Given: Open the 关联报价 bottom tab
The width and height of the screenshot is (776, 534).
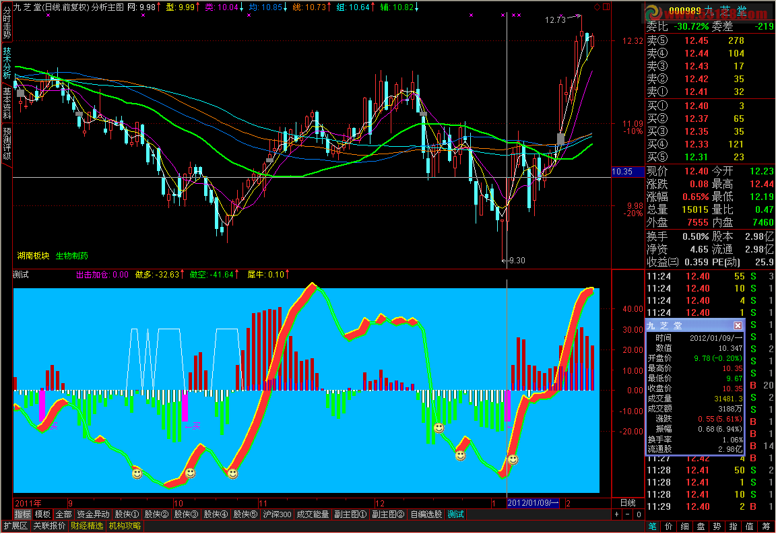Looking at the screenshot, I should click(49, 526).
